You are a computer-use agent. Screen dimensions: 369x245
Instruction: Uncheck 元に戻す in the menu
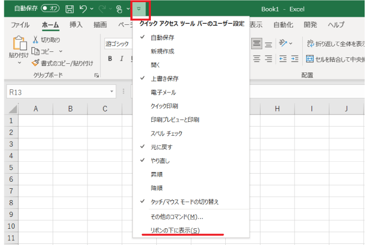tap(191, 147)
